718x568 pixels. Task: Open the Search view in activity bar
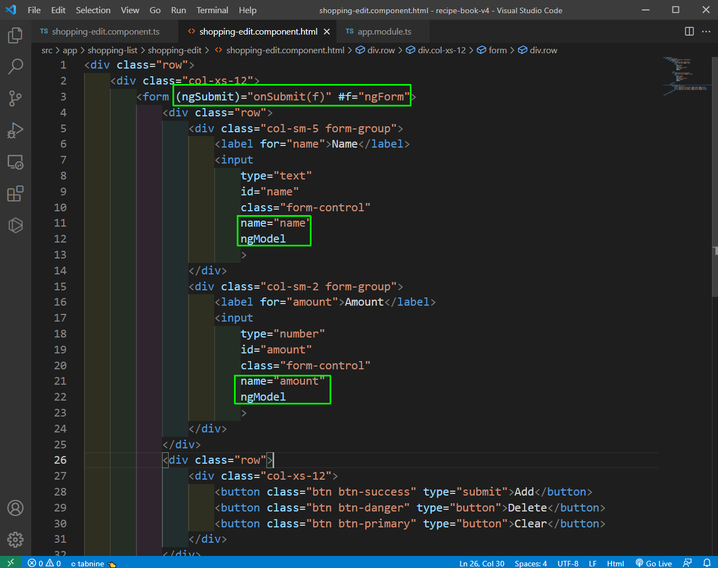coord(15,67)
